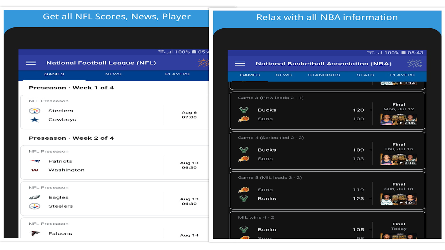Click Suns score 119 in Game 5
This screenshot has width=445, height=250.
[x=358, y=190]
